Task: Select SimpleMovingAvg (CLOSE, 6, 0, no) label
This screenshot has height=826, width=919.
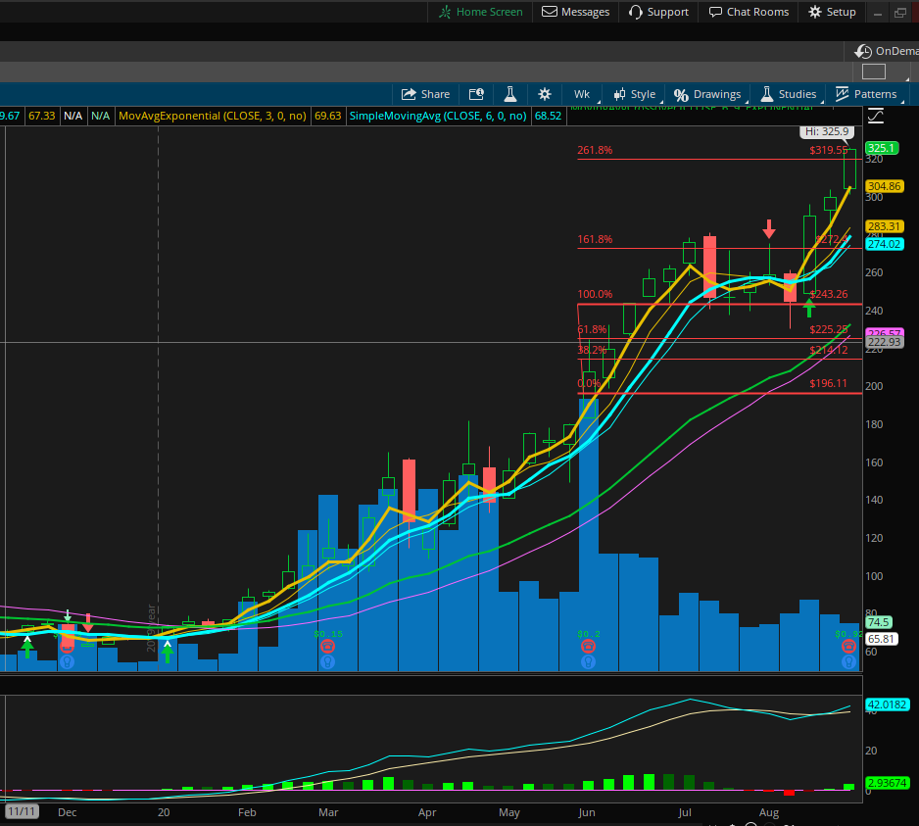Action: [x=438, y=116]
